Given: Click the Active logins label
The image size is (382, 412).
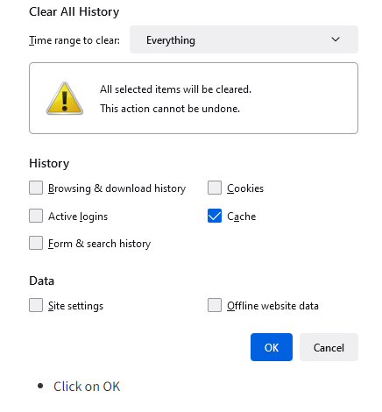Looking at the screenshot, I should (78, 217).
